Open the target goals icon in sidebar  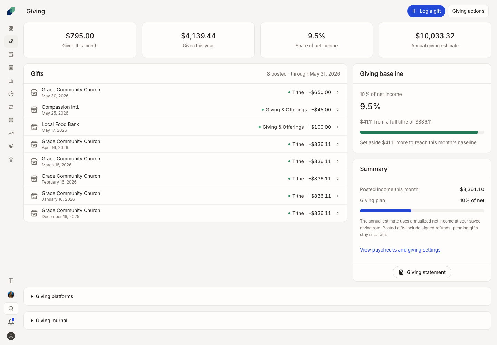(x=11, y=120)
